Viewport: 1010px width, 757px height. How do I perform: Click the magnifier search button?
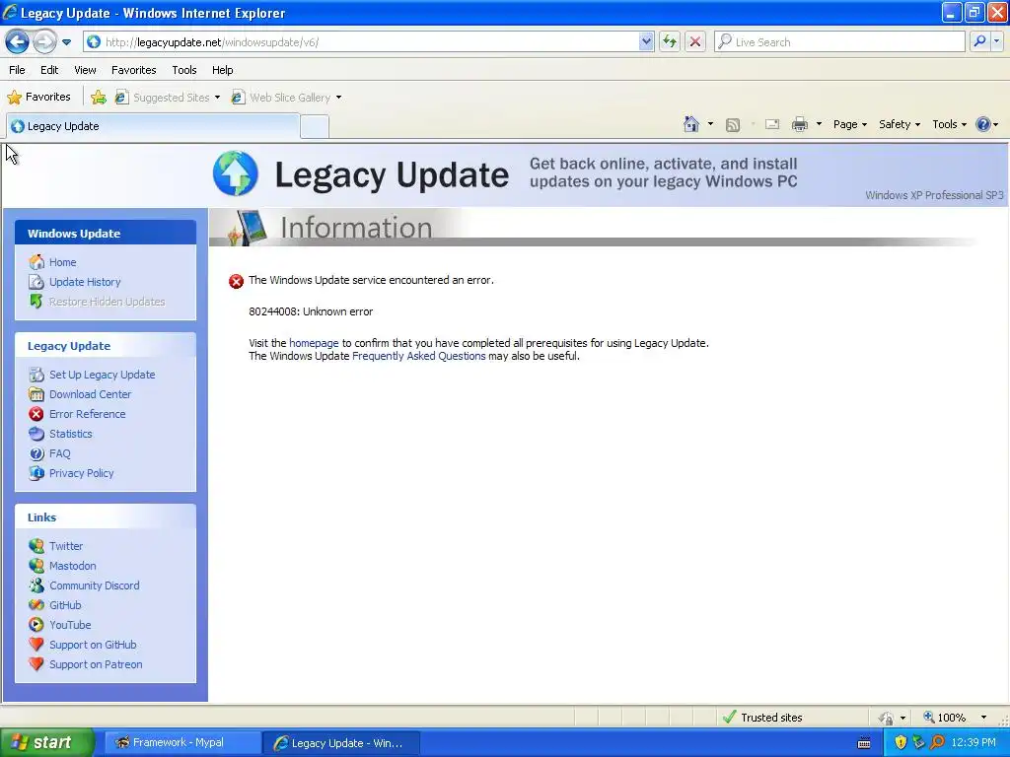pos(979,41)
